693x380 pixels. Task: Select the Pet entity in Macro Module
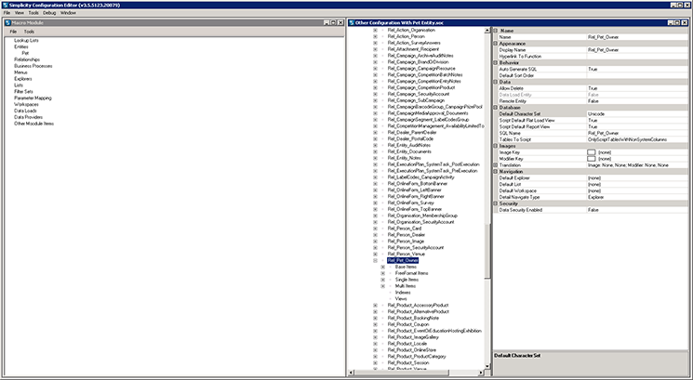coord(25,53)
